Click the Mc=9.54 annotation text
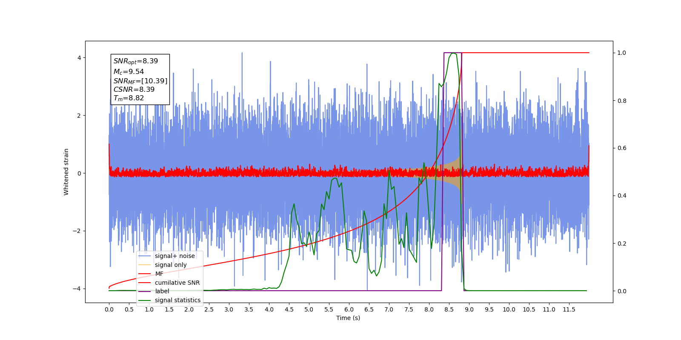The height and width of the screenshot is (340, 681). pos(129,72)
